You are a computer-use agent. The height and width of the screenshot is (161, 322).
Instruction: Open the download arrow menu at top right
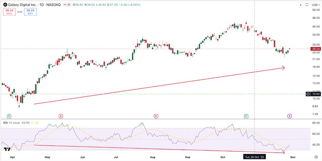pos(301,4)
